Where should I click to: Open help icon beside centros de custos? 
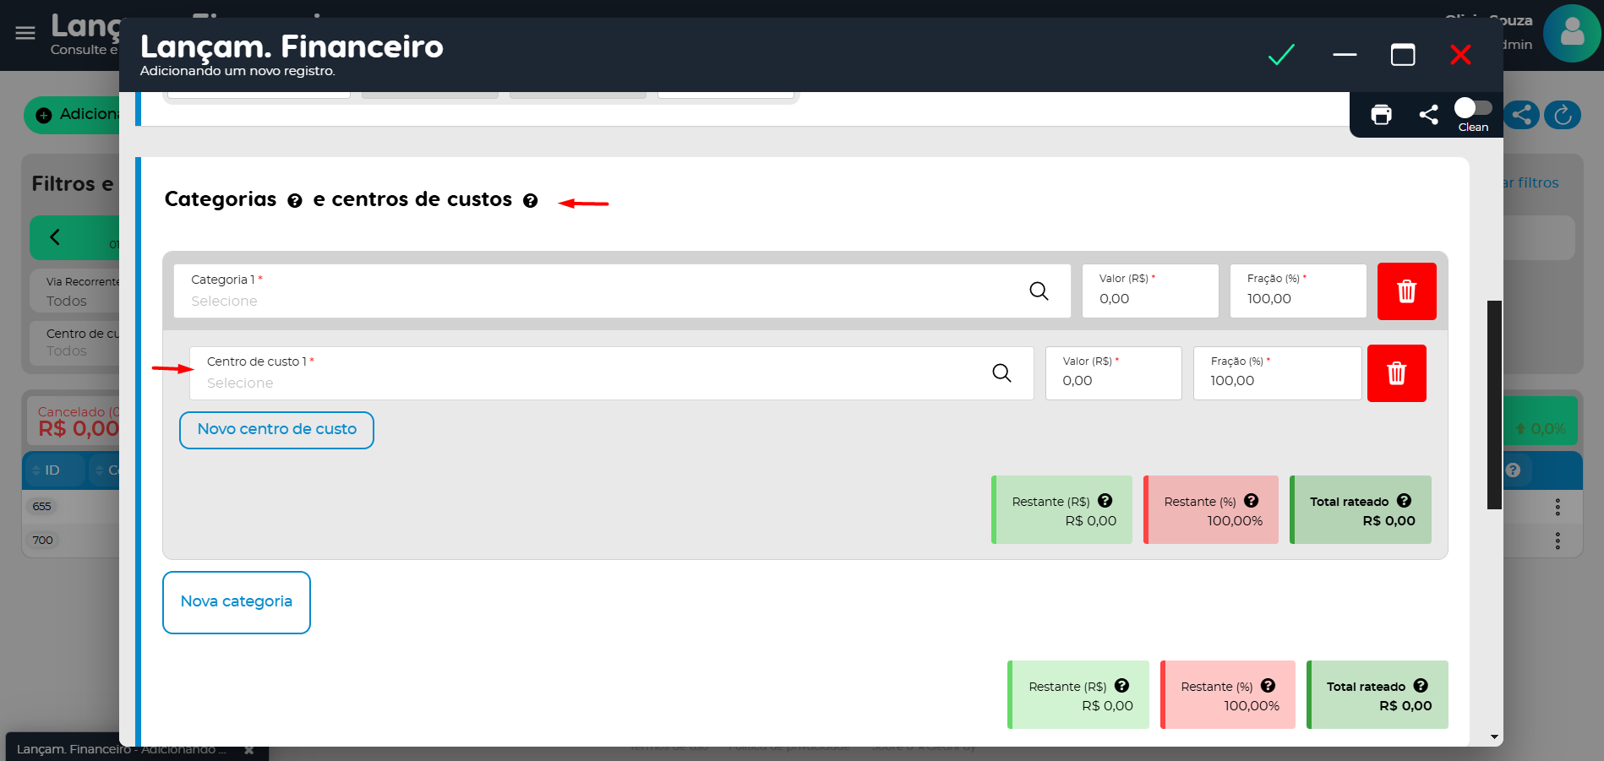(530, 201)
